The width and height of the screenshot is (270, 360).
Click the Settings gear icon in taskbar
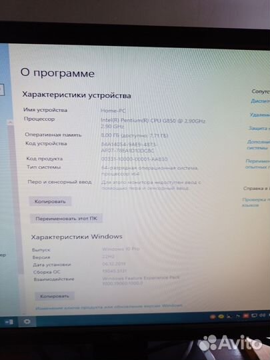[27, 321]
